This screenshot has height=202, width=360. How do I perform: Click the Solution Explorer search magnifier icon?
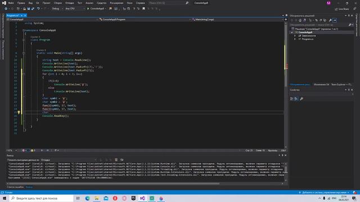[350, 25]
